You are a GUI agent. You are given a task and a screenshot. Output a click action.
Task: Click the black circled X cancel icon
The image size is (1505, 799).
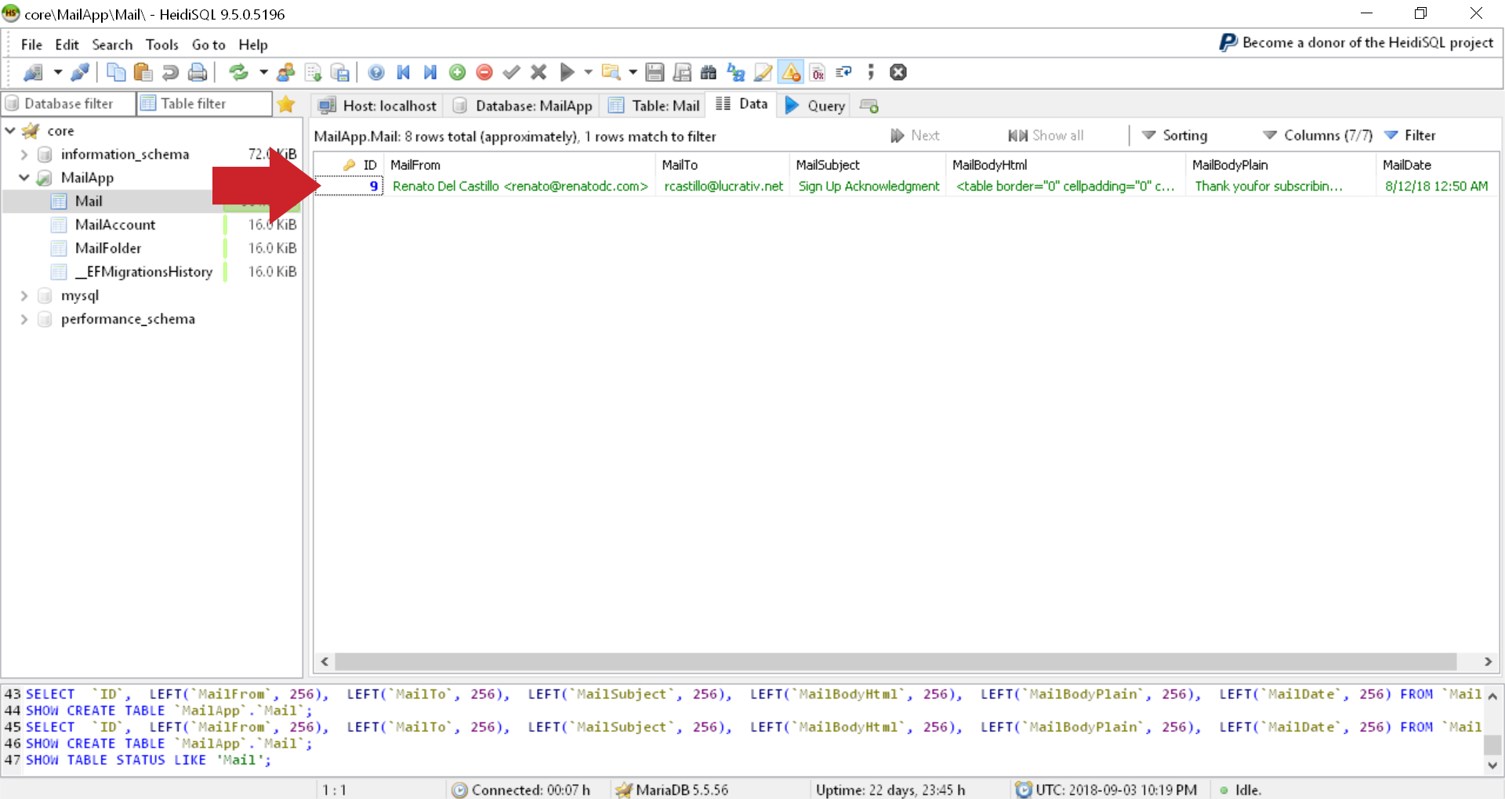coord(898,73)
